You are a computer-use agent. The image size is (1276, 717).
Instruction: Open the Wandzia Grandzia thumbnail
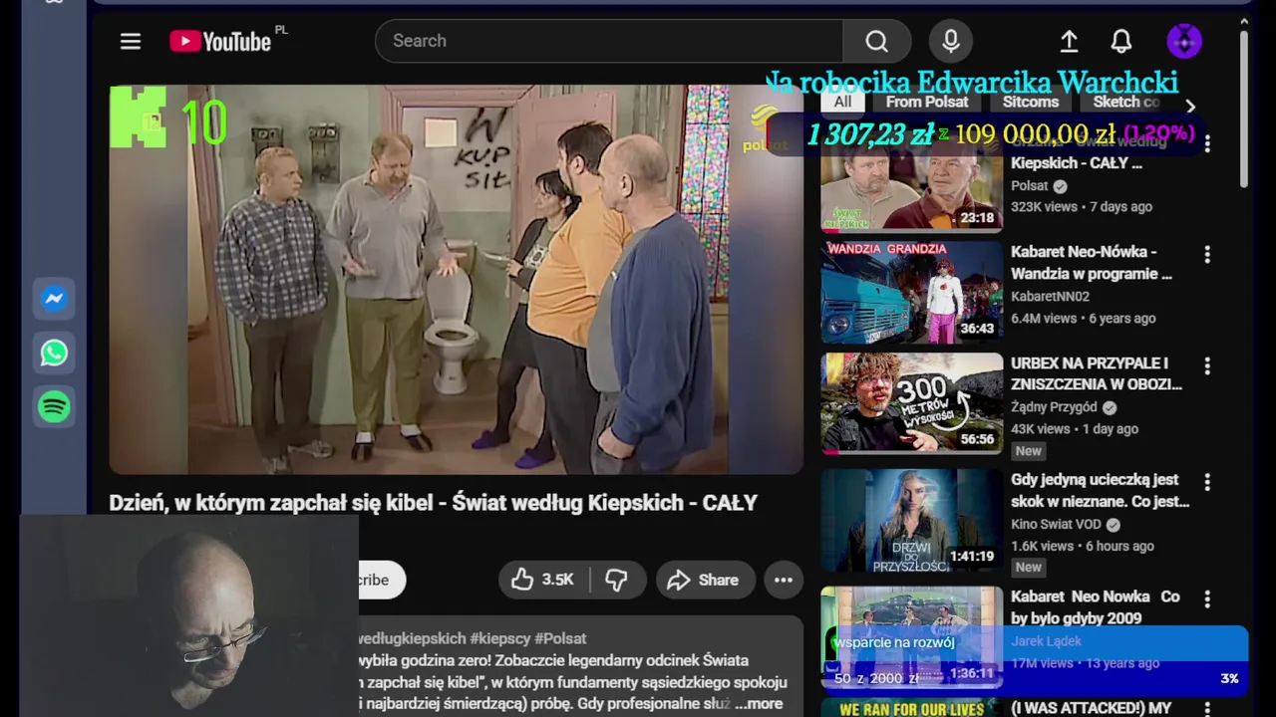pyautogui.click(x=911, y=292)
